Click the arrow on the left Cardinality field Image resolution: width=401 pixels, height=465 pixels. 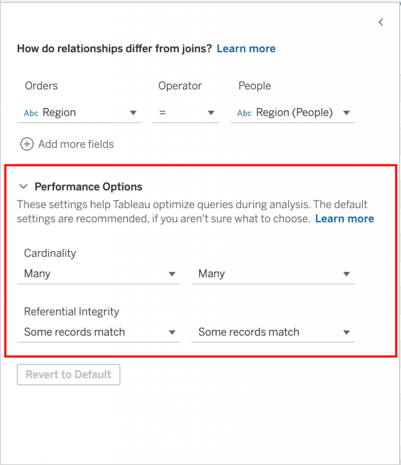click(172, 274)
